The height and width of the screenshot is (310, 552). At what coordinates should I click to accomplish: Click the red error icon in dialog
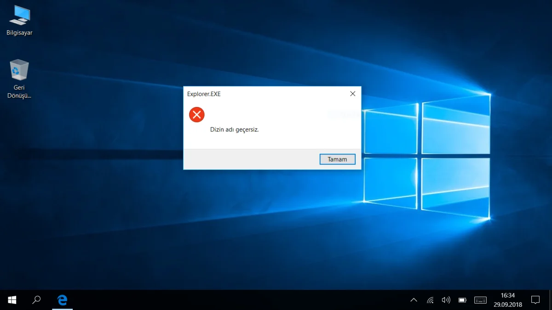point(197,114)
